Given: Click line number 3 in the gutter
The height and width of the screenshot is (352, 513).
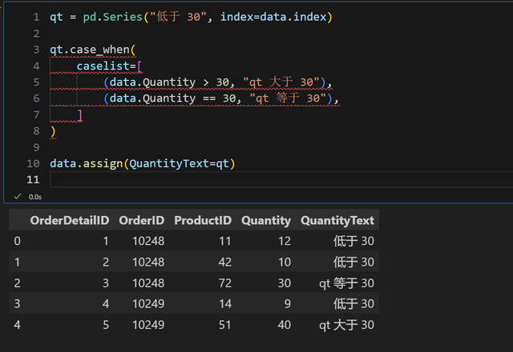Looking at the screenshot, I should pos(37,50).
